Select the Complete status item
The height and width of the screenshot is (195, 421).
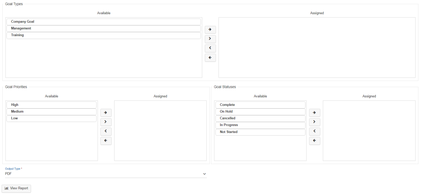pos(260,105)
